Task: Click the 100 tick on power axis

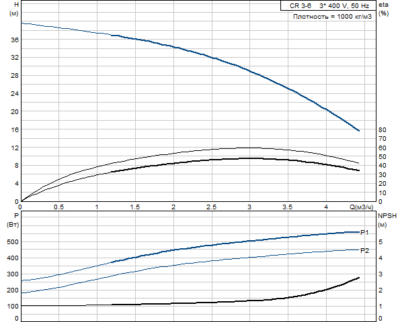Action: pos(13,306)
